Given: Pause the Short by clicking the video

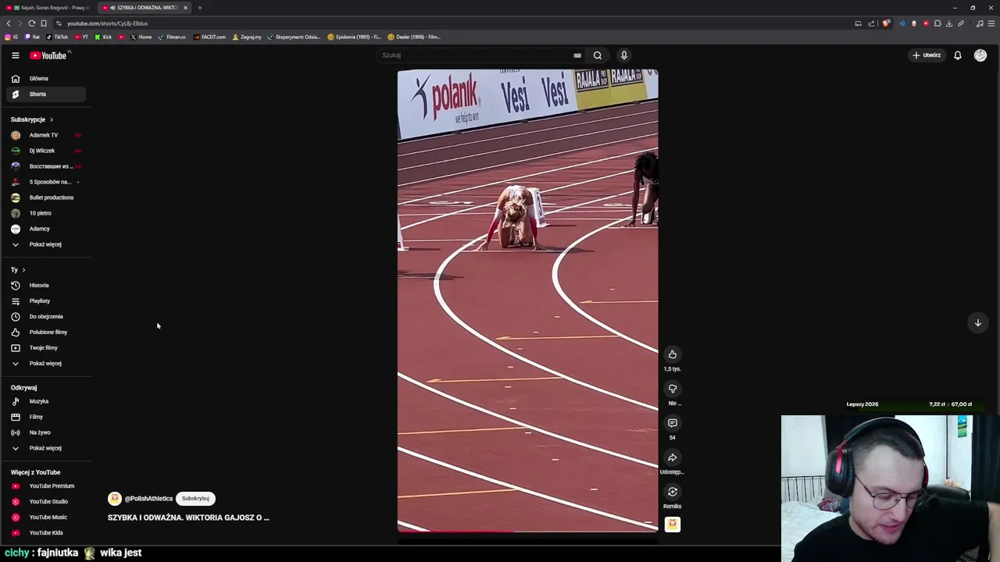Looking at the screenshot, I should coord(527,301).
